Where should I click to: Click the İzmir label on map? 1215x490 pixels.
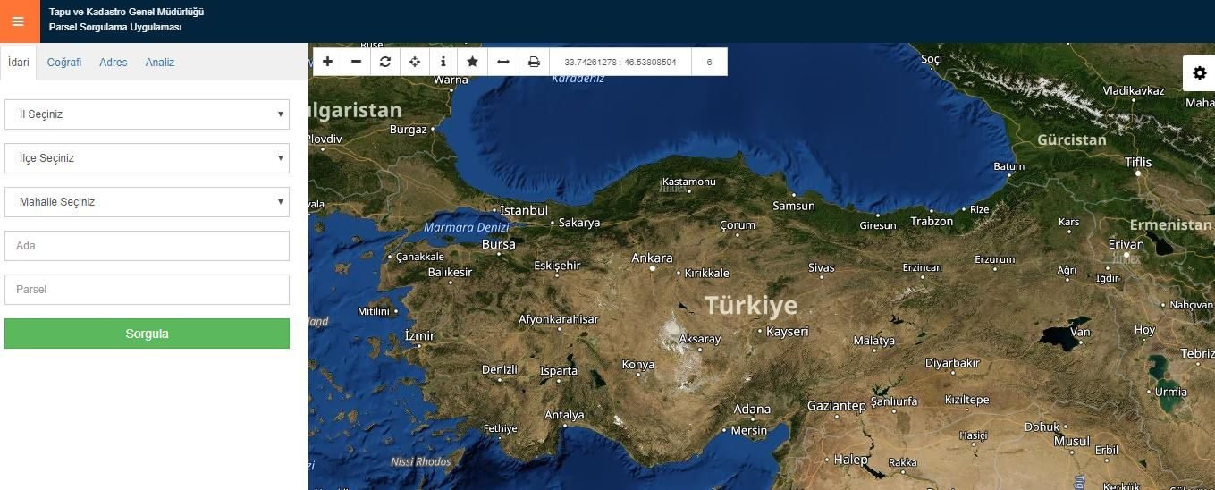tap(420, 335)
